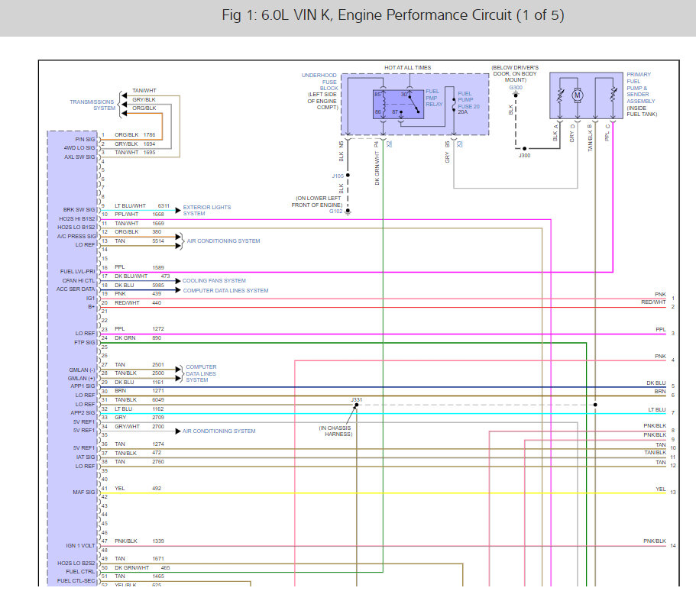Screen dimensions: 696x604
Task: Select the GMLAN (+) pin label
Action: point(81,379)
